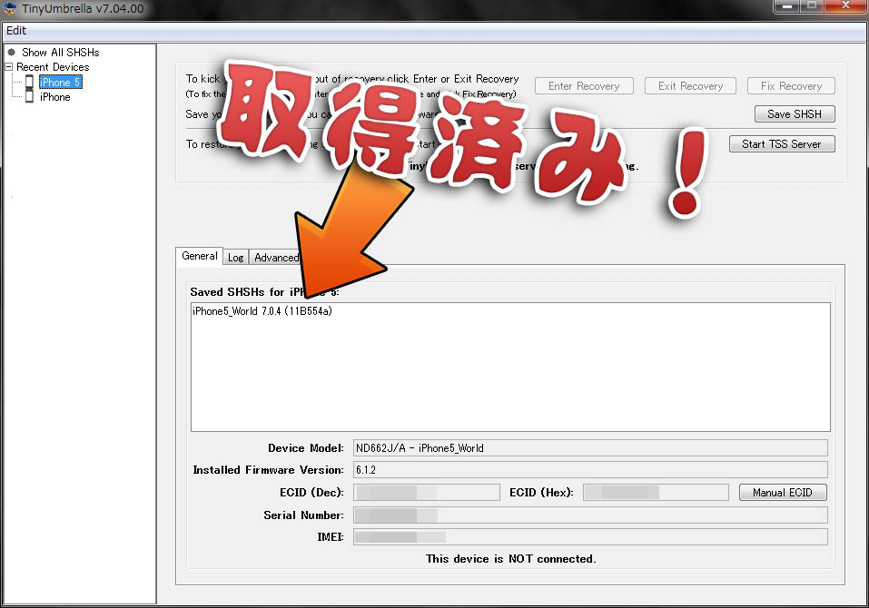Select the iPhone device entry
The width and height of the screenshot is (869, 608).
(54, 97)
